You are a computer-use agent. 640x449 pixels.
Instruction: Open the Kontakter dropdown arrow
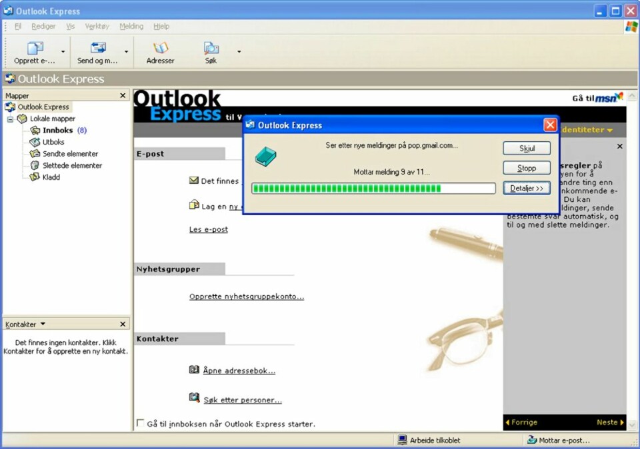coord(43,324)
